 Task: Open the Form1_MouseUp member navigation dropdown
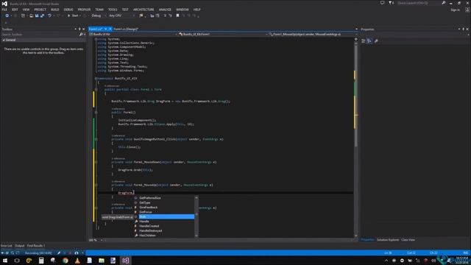[x=312, y=35]
